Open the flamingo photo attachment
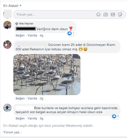This screenshot has width=127, height=138. click(x=47, y=75)
